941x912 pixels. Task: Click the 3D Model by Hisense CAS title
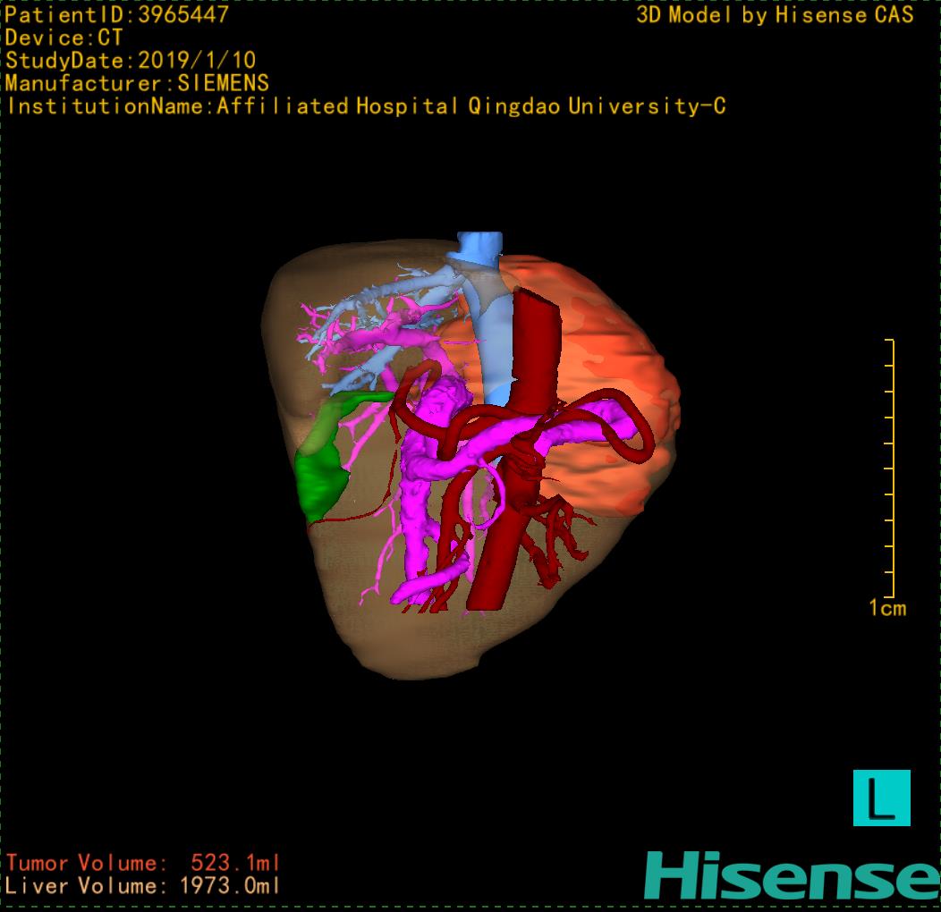pos(776,15)
